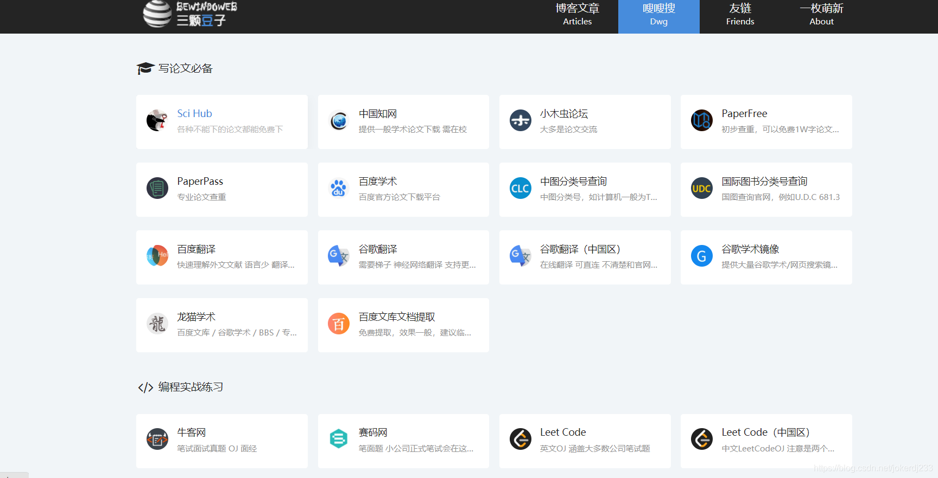Click description 专业论文查重
This screenshot has height=478, width=938.
click(x=201, y=197)
